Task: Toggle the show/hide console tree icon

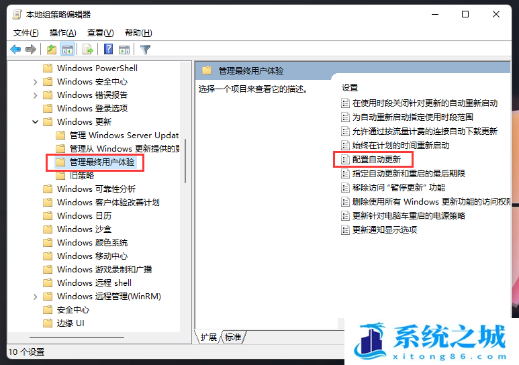Action: click(x=68, y=50)
